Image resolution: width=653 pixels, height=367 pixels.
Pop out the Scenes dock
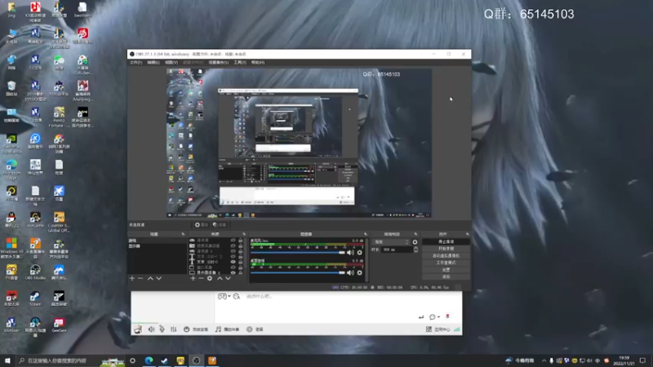[183, 234]
